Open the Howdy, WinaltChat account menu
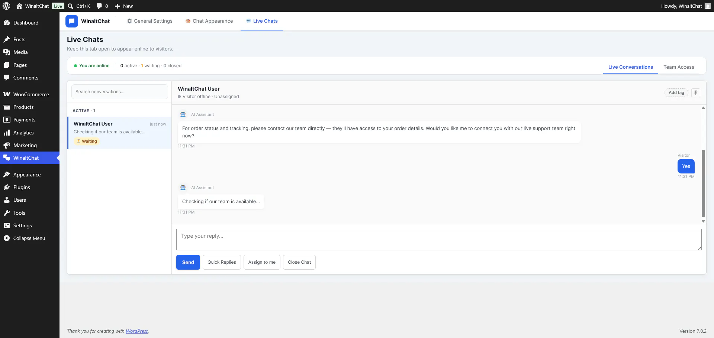Viewport: 714px width, 338px height. point(686,6)
